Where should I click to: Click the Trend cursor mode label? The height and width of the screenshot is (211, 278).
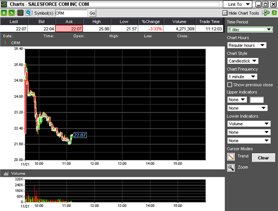click(x=243, y=156)
